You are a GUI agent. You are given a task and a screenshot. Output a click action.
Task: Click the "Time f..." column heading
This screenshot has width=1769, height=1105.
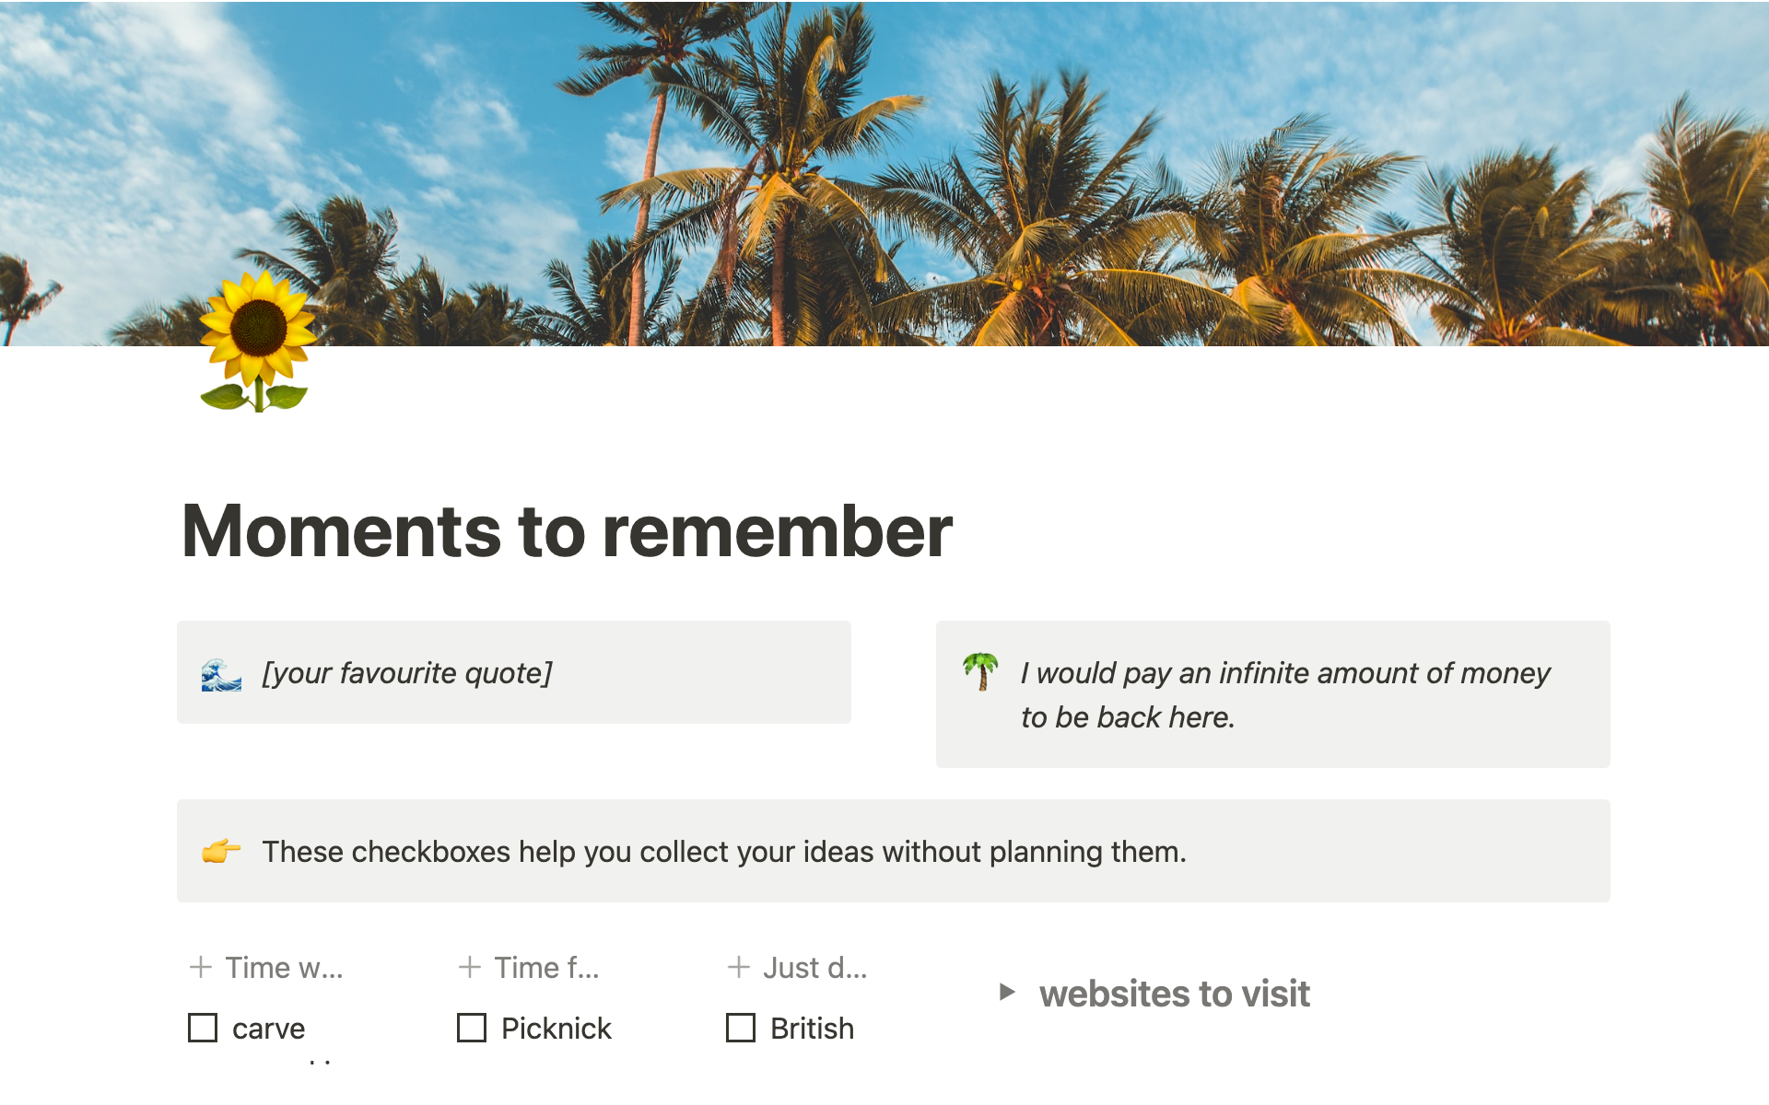(x=546, y=967)
